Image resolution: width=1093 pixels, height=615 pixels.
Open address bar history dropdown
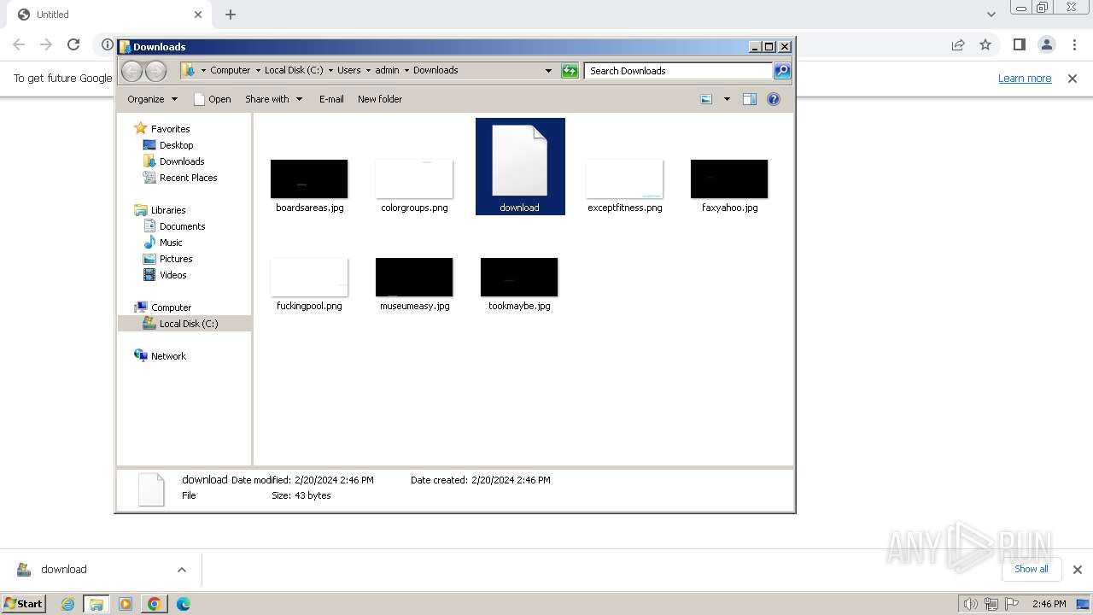(548, 71)
